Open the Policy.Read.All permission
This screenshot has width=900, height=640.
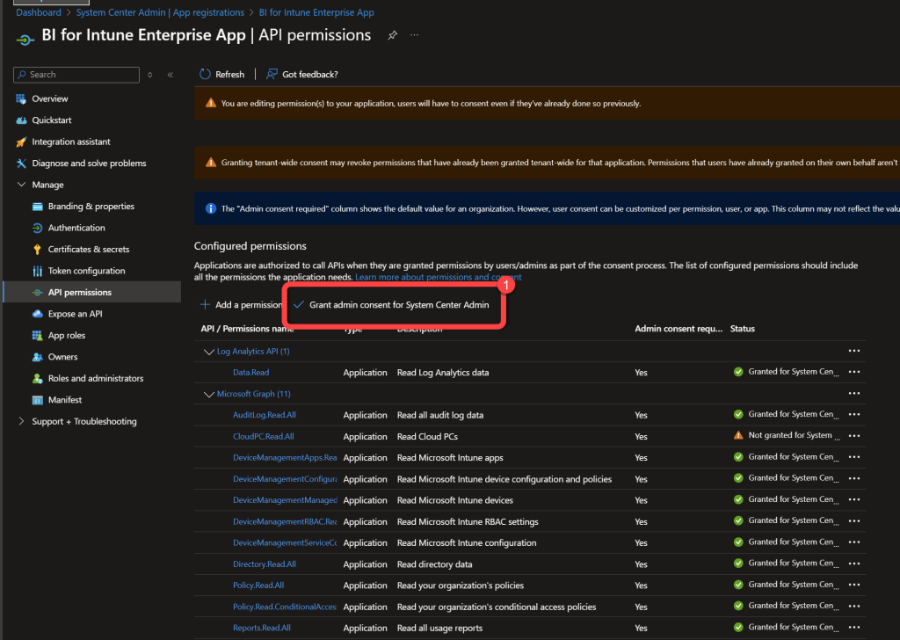(x=258, y=585)
